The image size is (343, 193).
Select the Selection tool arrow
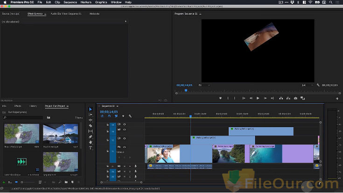tap(91, 109)
